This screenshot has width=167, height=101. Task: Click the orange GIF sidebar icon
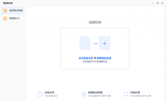pos(5,18)
